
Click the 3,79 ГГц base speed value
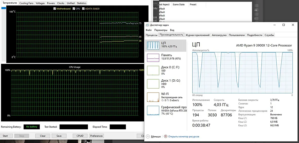pyautogui.click(x=275, y=100)
